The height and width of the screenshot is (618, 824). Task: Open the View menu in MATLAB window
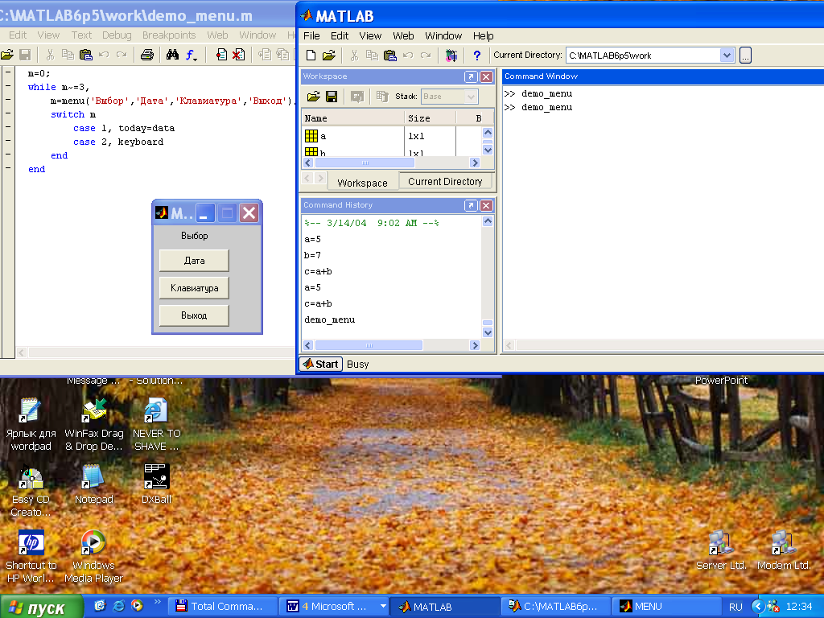tap(370, 35)
